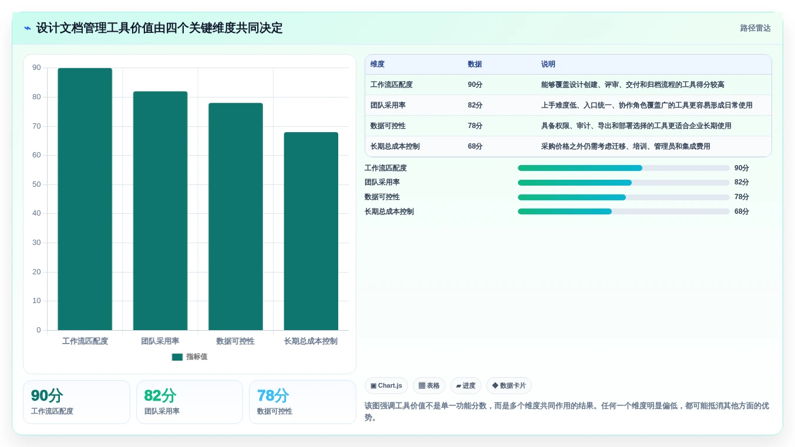
Task: Select the 工作流匹配度 table row cell
Action: point(392,85)
